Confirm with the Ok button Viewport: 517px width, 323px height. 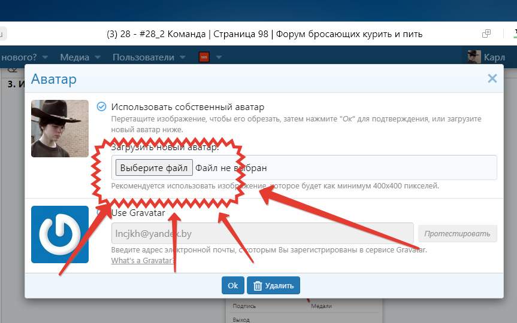(x=233, y=285)
